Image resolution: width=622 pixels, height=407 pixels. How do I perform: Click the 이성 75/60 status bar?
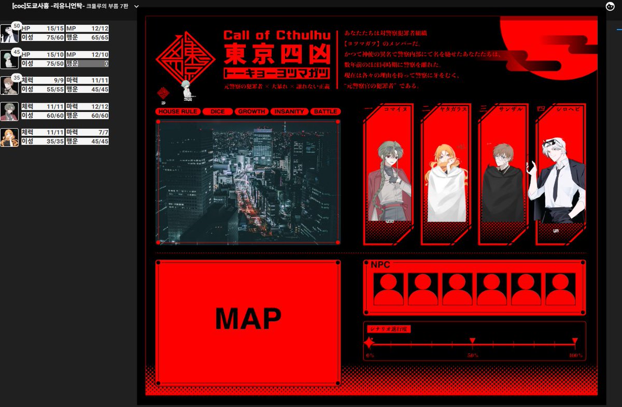[x=43, y=38]
